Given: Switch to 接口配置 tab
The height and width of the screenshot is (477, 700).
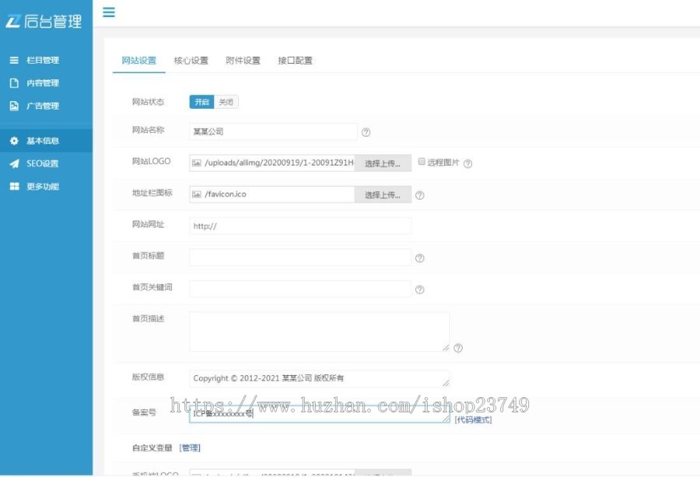Looking at the screenshot, I should pyautogui.click(x=295, y=61).
